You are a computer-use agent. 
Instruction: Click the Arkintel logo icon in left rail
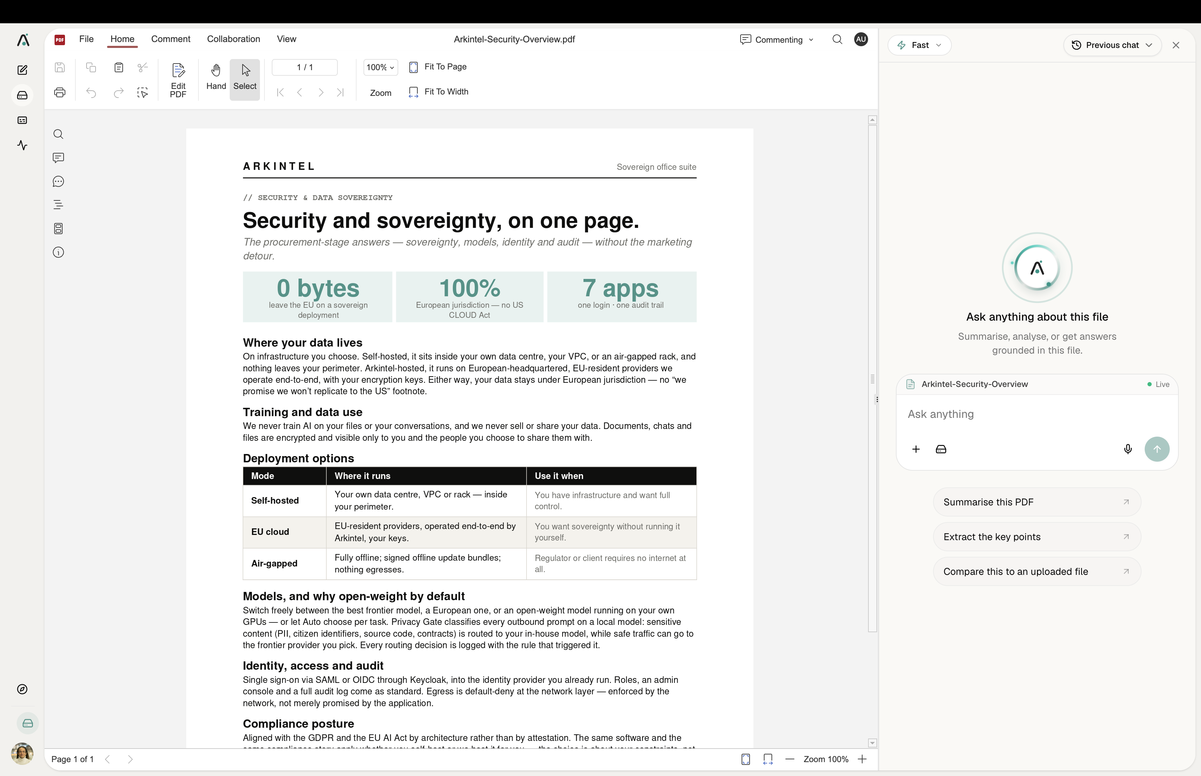[x=23, y=40]
